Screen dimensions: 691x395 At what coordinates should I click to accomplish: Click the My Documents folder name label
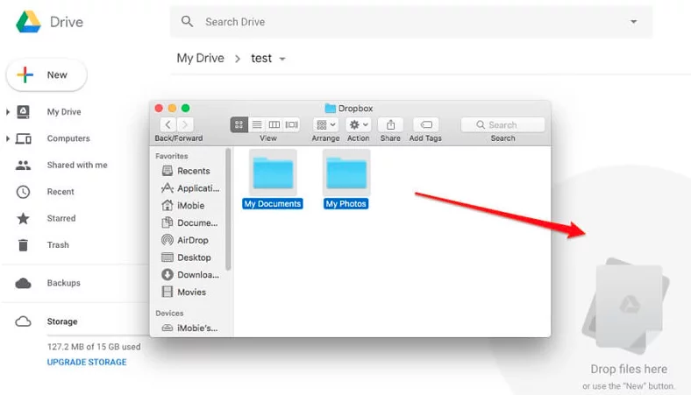[x=273, y=204]
